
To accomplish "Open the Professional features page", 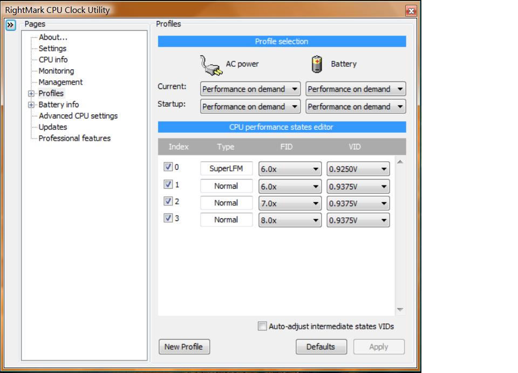I will click(x=74, y=139).
